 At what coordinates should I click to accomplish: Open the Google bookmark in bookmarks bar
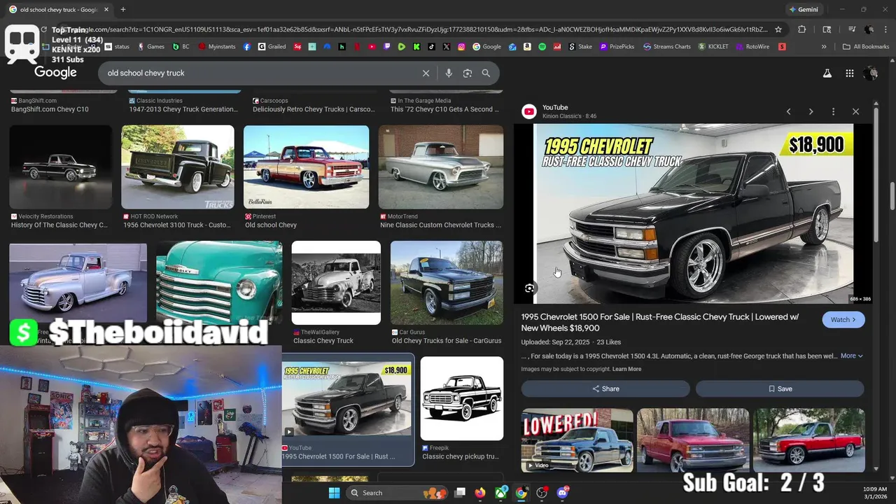click(487, 47)
